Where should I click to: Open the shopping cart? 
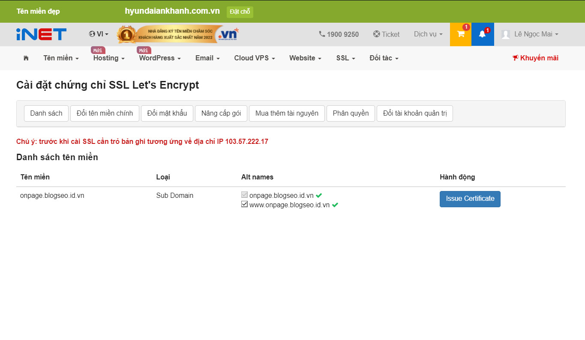(460, 34)
